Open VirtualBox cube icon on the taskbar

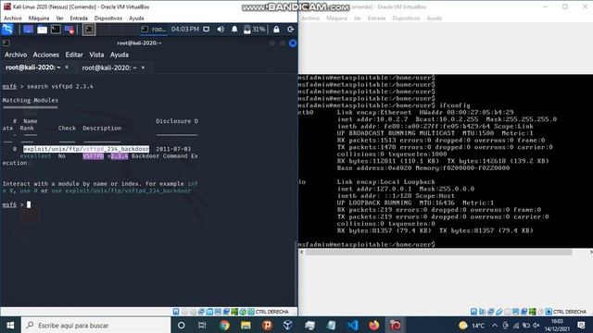(x=288, y=325)
